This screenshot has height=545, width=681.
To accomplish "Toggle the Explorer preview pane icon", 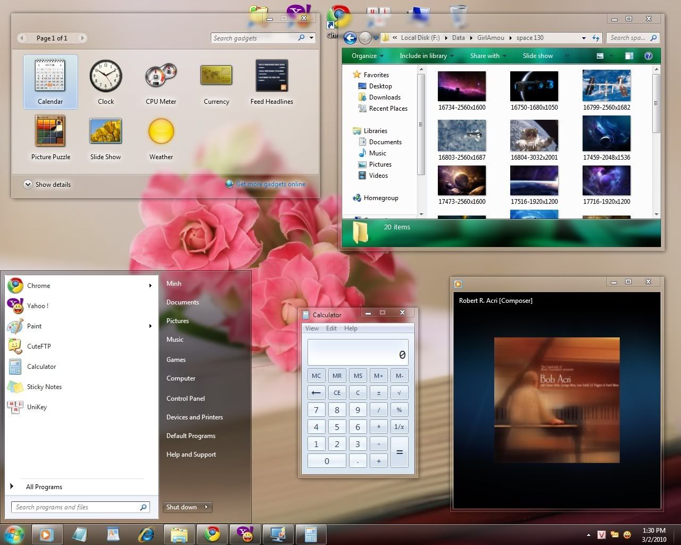I will pos(629,56).
